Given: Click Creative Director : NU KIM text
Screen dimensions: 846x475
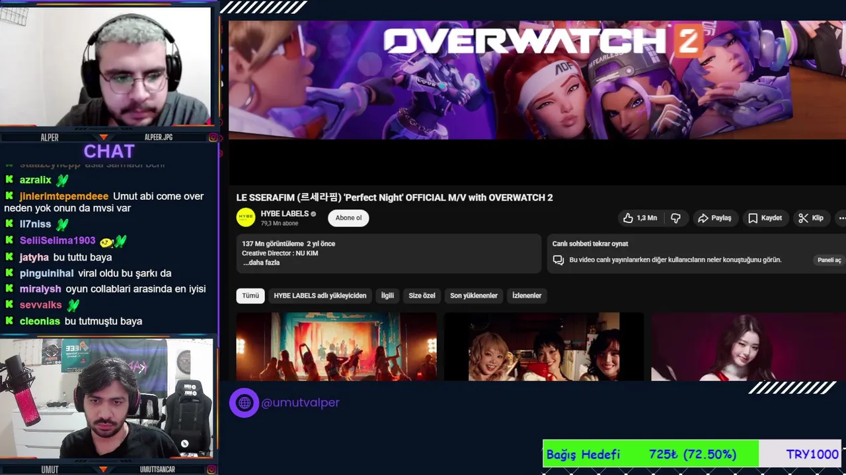Looking at the screenshot, I should click(280, 253).
